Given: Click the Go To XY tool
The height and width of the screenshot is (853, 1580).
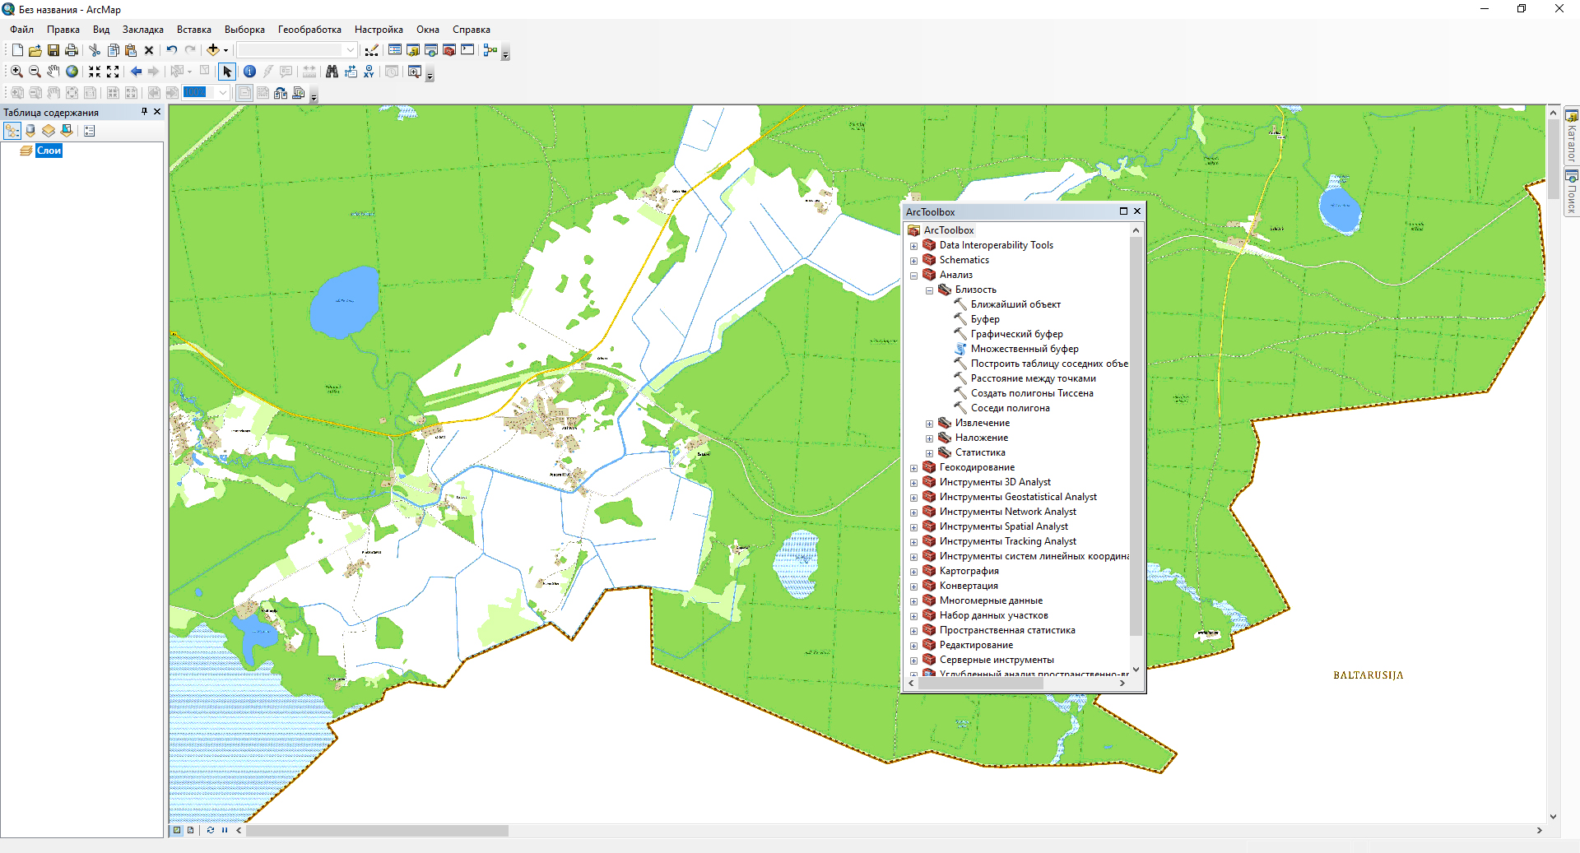Looking at the screenshot, I should [369, 72].
